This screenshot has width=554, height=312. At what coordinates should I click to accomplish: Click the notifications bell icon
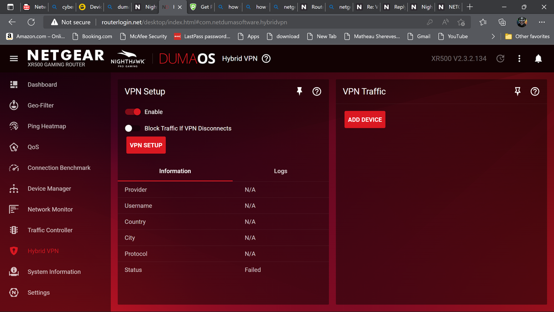[538, 58]
